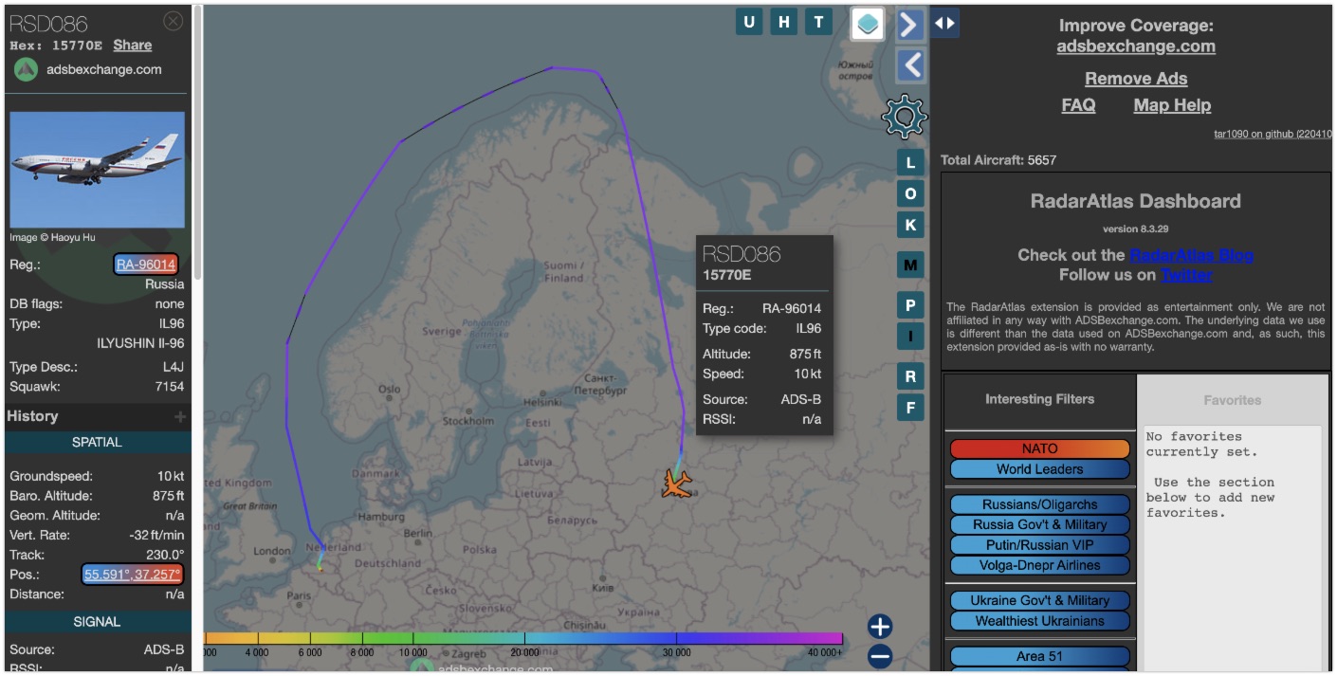Apply the World Leaders filter

(1040, 469)
